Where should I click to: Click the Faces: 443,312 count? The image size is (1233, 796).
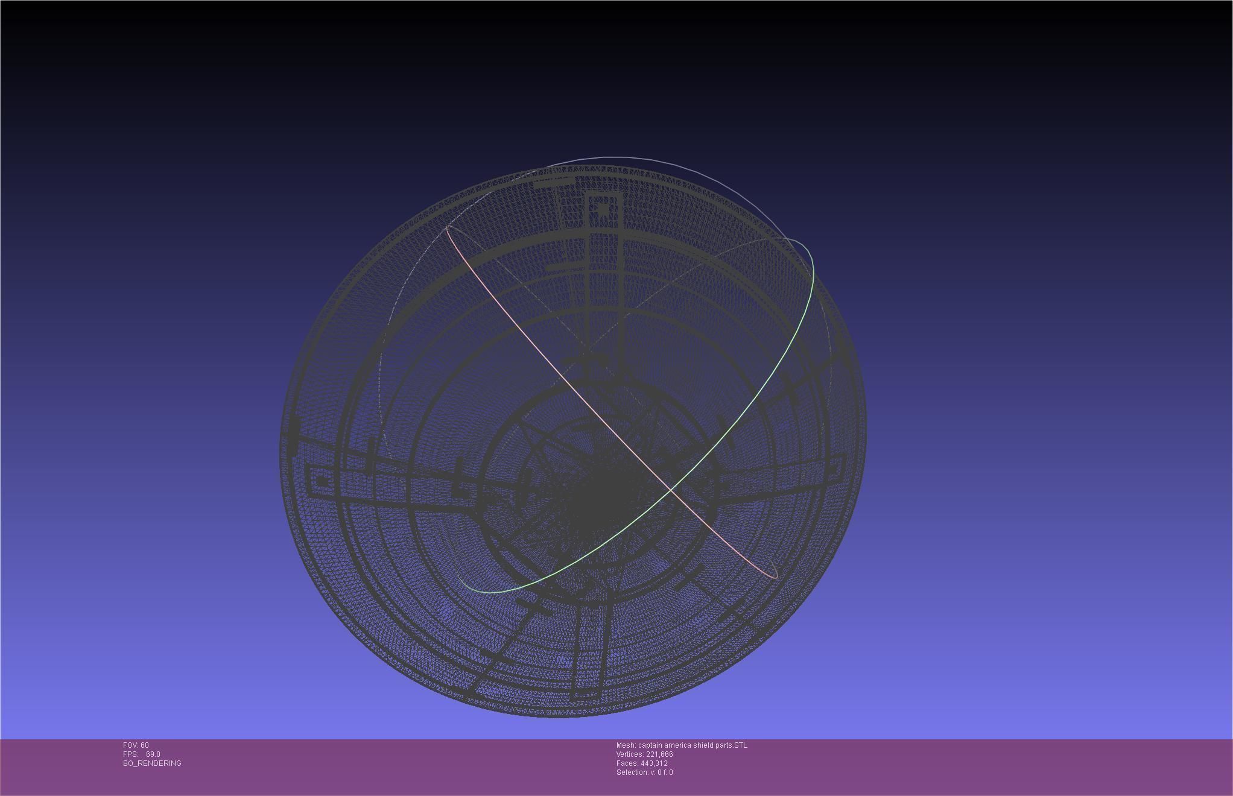[x=642, y=763]
